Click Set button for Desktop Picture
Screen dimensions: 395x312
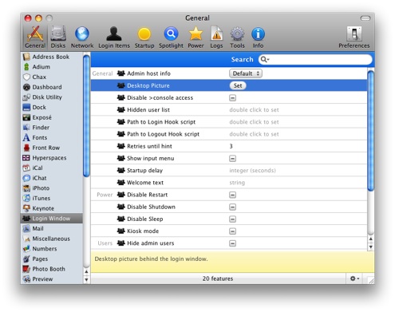coord(238,85)
